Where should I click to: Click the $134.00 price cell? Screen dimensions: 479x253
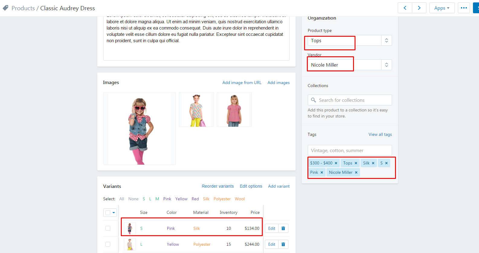[252, 228]
